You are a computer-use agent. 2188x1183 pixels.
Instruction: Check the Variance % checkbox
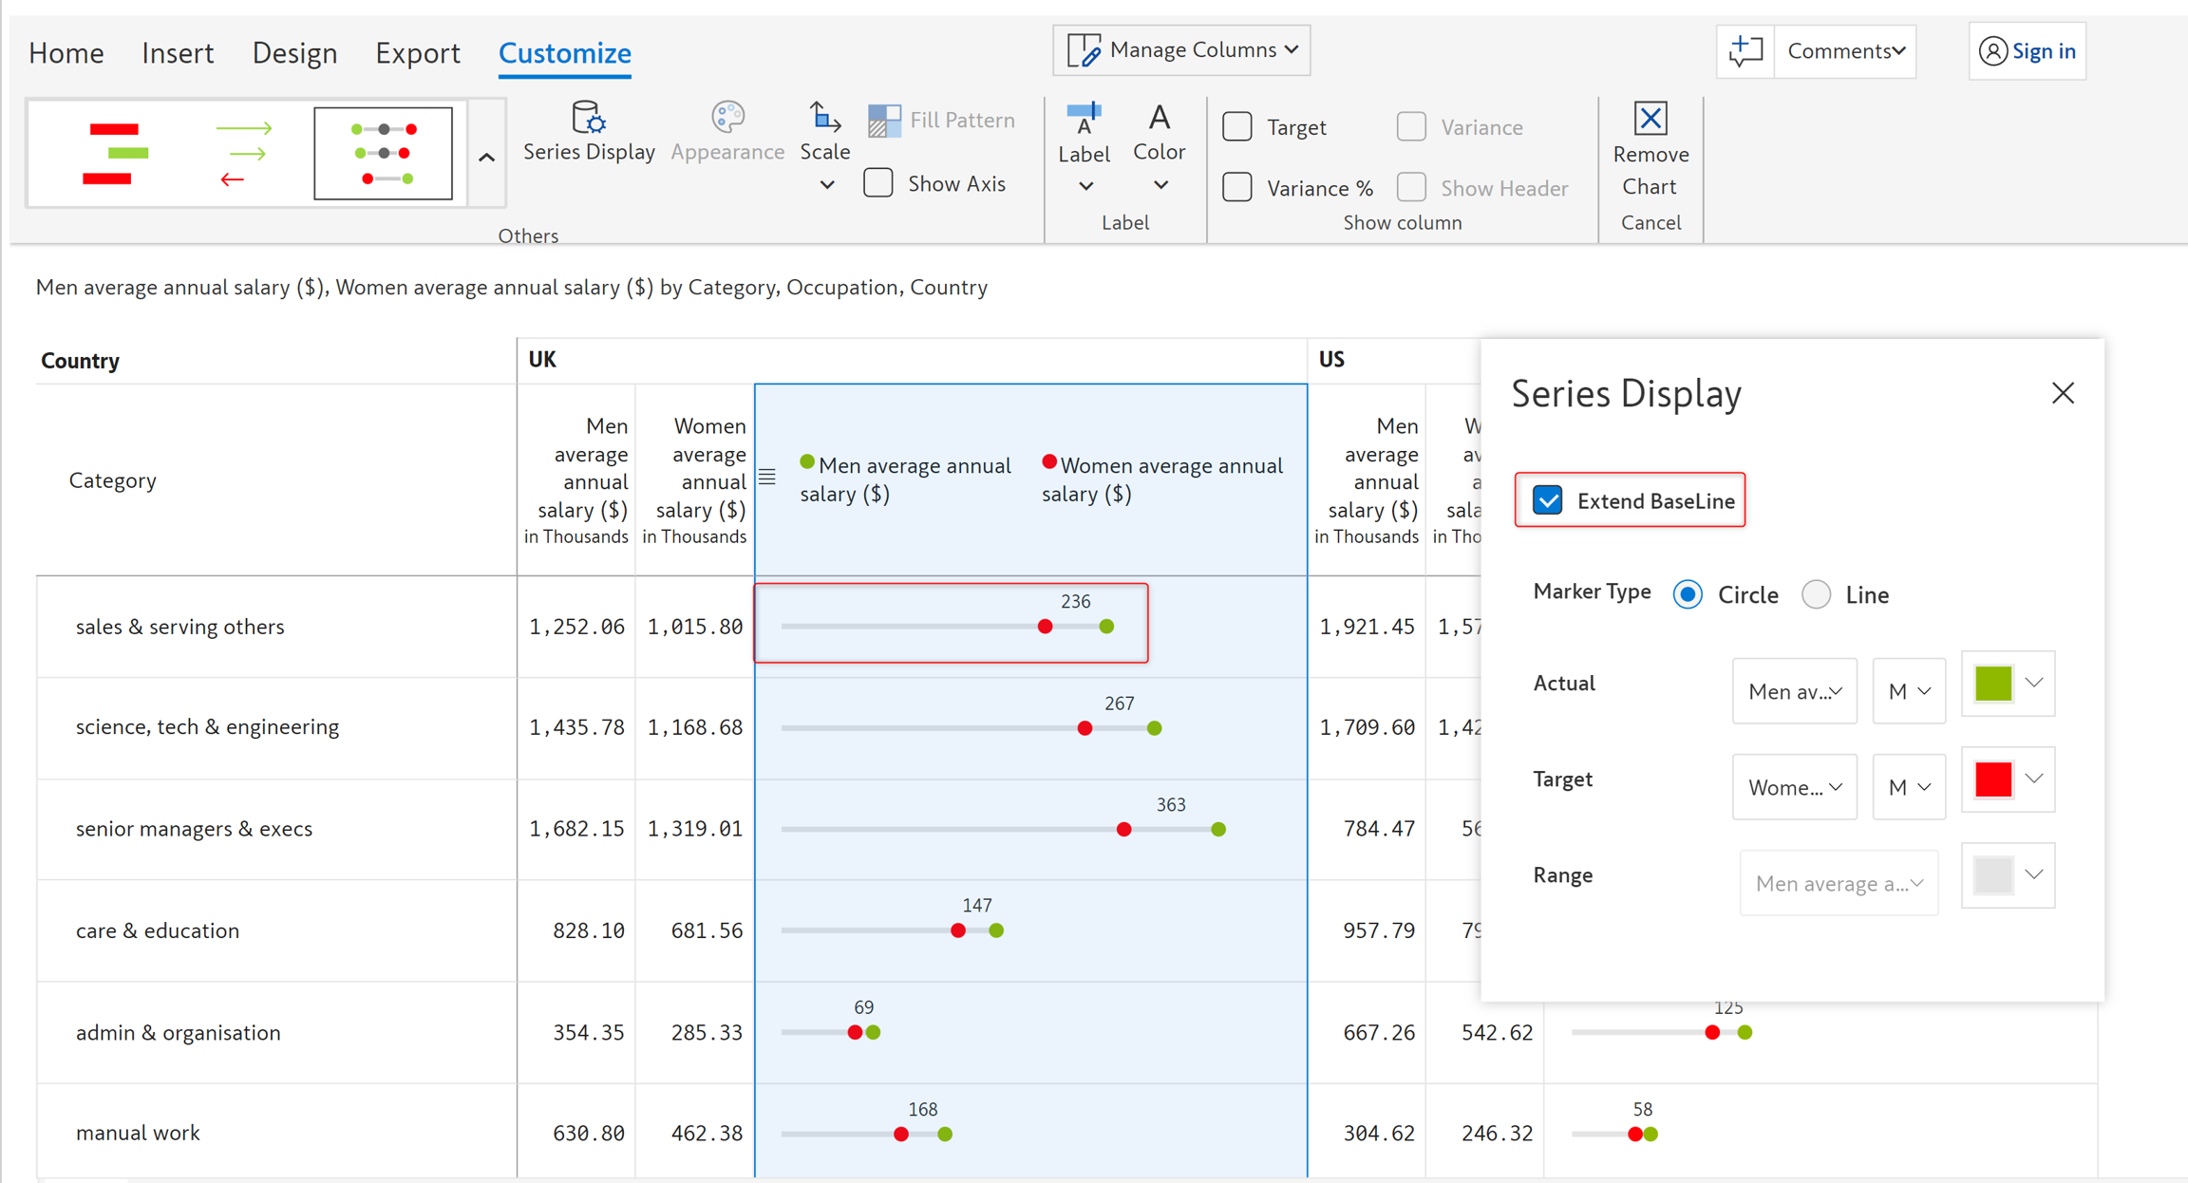1237,187
